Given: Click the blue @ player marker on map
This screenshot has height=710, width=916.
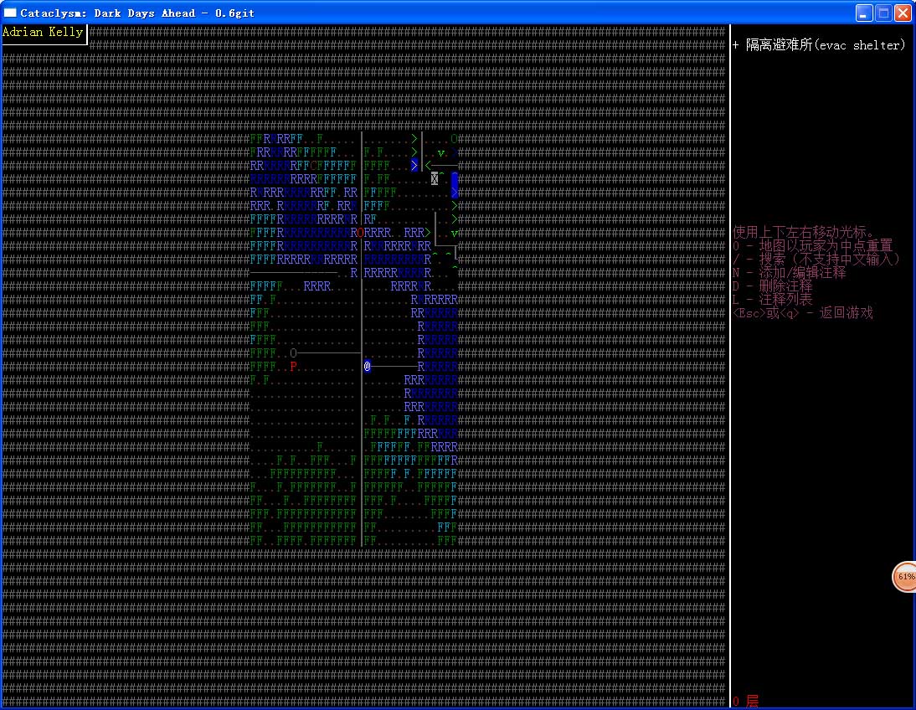Looking at the screenshot, I should click(367, 367).
